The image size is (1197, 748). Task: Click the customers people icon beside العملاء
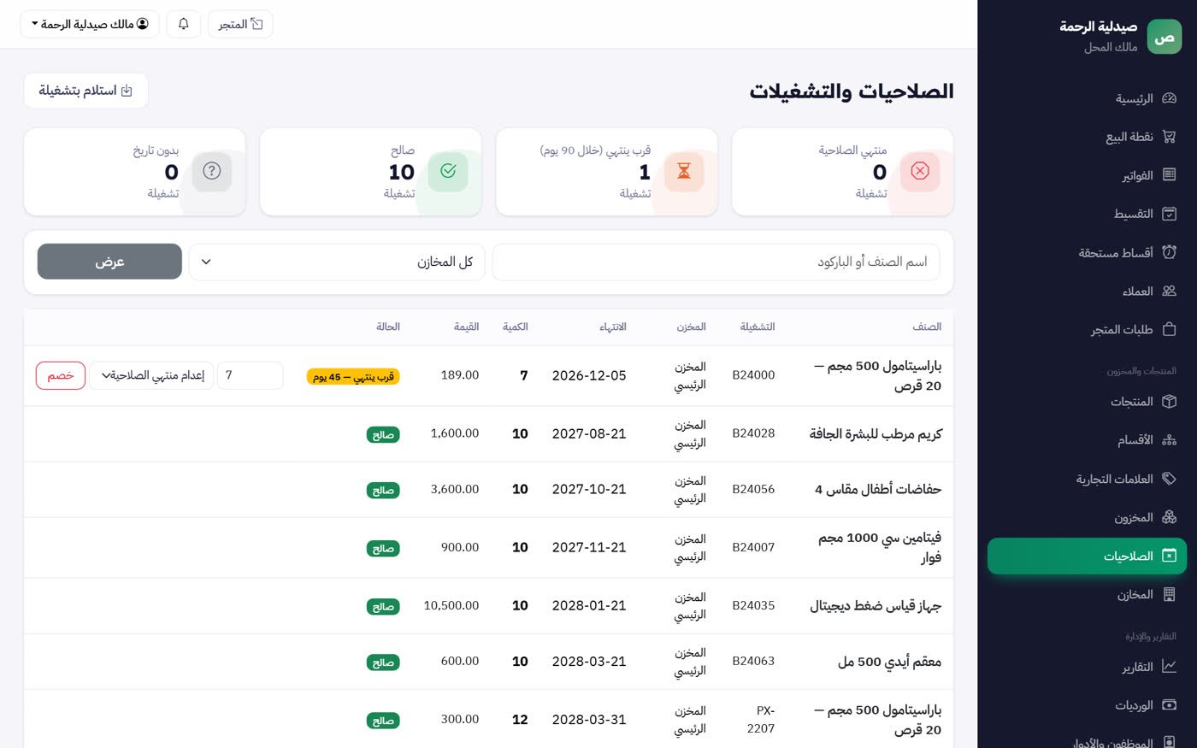1169,291
